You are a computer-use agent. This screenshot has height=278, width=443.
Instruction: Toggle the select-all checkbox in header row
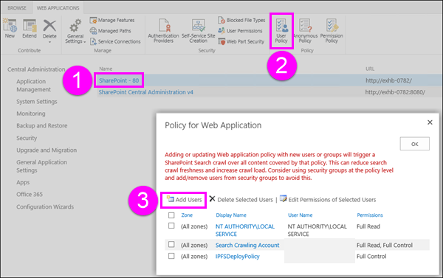point(171,215)
